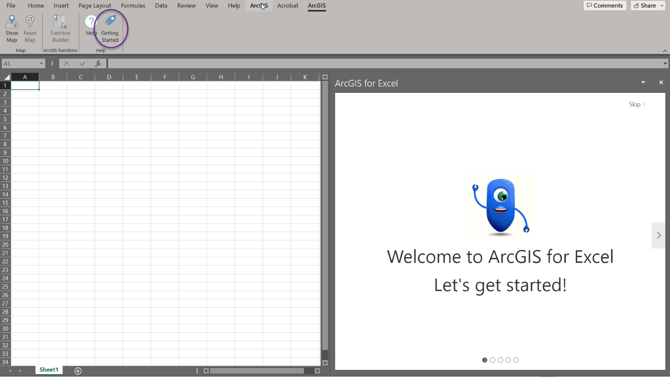This screenshot has height=377, width=670.
Task: Open the View tab
Action: (x=212, y=5)
